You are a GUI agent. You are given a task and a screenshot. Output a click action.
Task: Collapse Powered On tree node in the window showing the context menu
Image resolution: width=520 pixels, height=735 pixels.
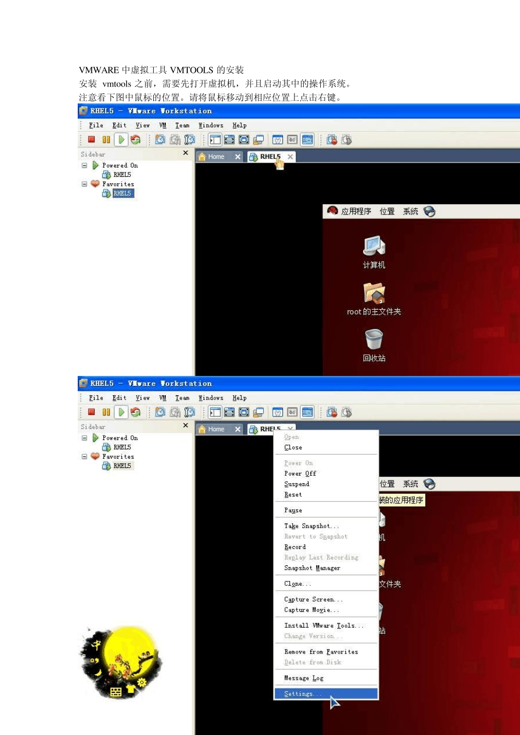tap(84, 438)
